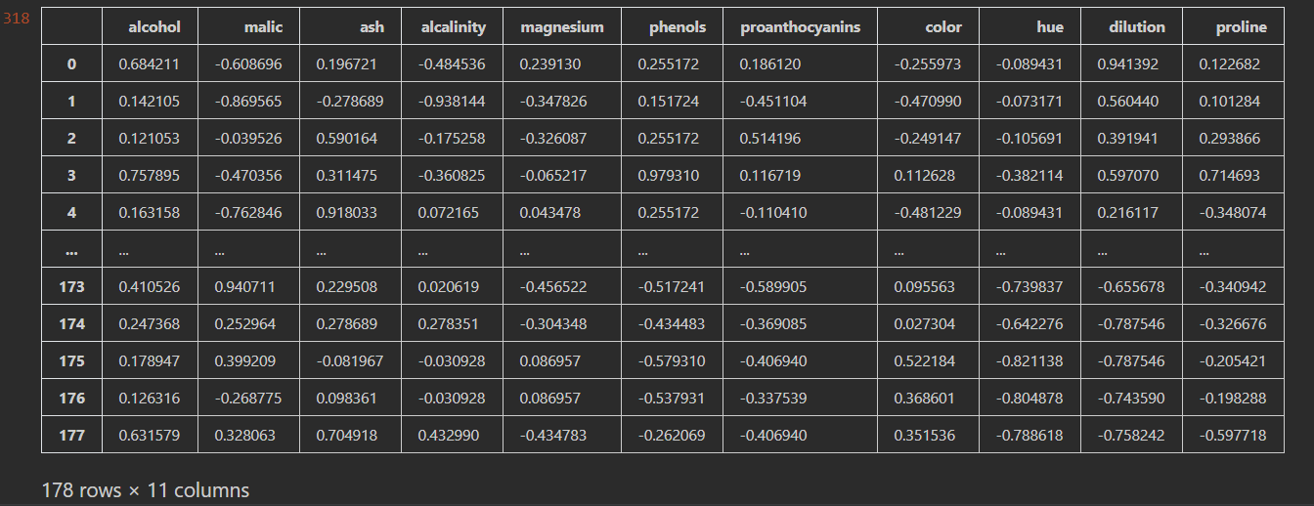Viewport: 1314px width, 506px height.
Task: Select the color column header
Action: click(943, 27)
